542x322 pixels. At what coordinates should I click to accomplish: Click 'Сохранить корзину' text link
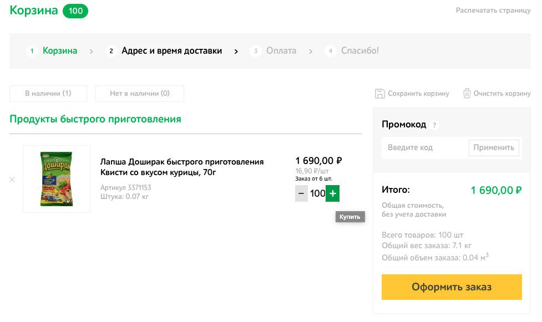418,94
